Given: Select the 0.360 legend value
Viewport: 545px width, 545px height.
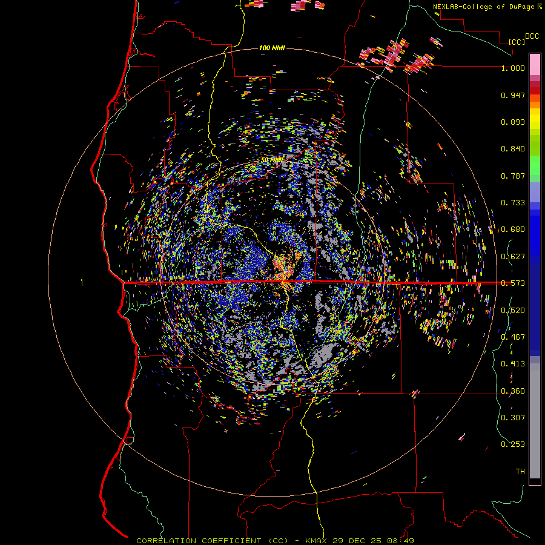Looking at the screenshot, I should pyautogui.click(x=513, y=391).
